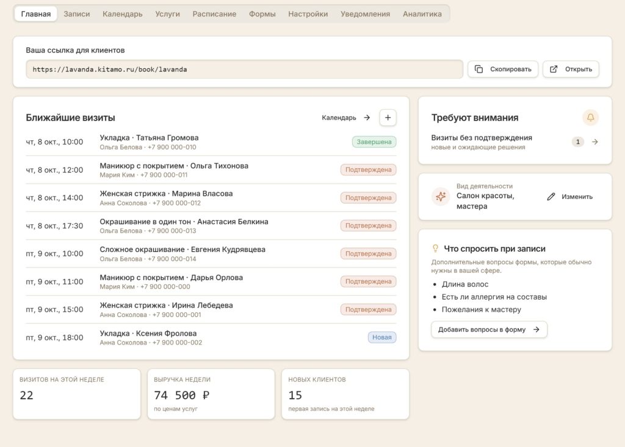Image resolution: width=625 pixels, height=447 pixels.
Task: Open Женская стрижка · Ирина Лебедева visit
Action: [166, 305]
